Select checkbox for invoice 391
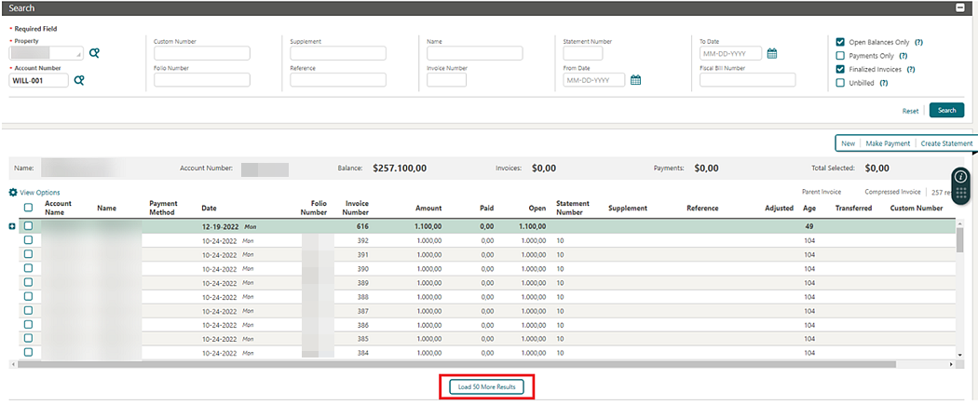The width and height of the screenshot is (978, 405). (x=28, y=254)
